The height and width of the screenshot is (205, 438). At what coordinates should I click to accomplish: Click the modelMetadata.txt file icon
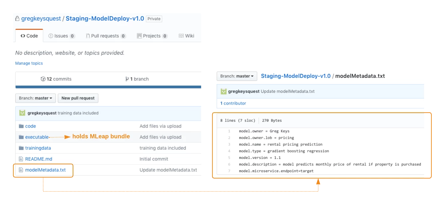pos(21,170)
